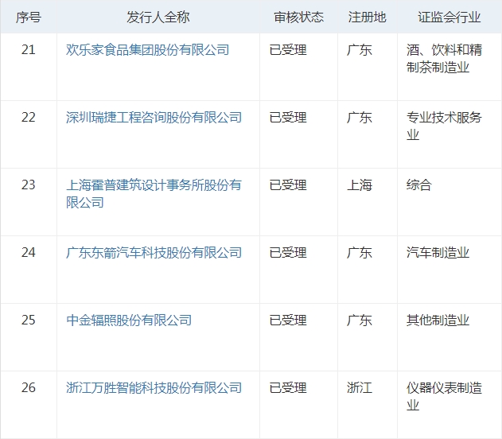The image size is (502, 439).
Task: Click 已受理 status in row 25
Action: point(288,320)
